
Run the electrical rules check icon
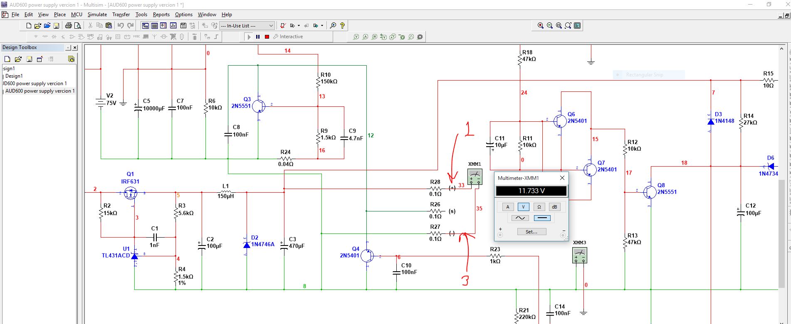[283, 26]
